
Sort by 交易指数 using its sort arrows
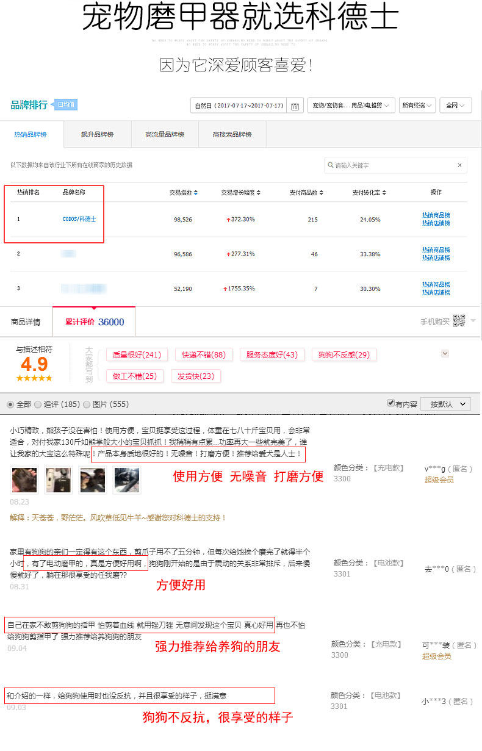(x=196, y=193)
